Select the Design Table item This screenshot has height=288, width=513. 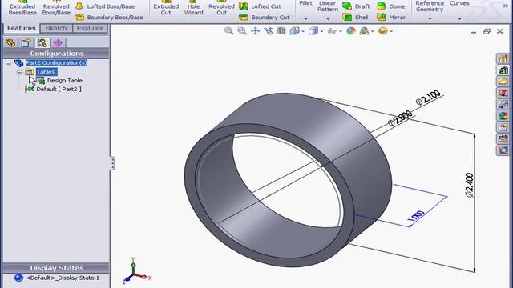[64, 80]
